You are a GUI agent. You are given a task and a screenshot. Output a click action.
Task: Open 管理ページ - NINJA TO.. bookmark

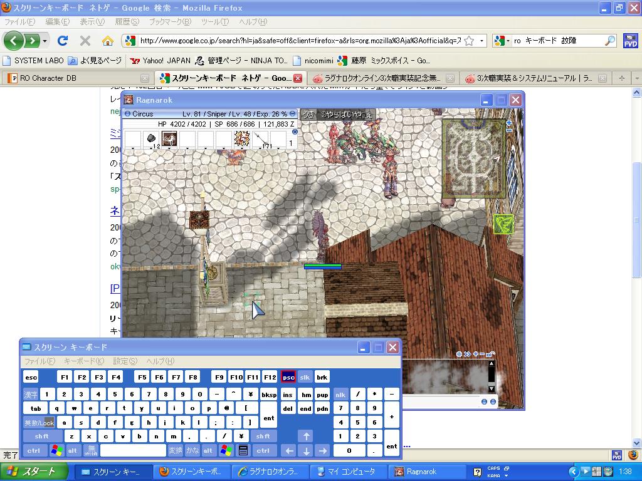coord(241,61)
